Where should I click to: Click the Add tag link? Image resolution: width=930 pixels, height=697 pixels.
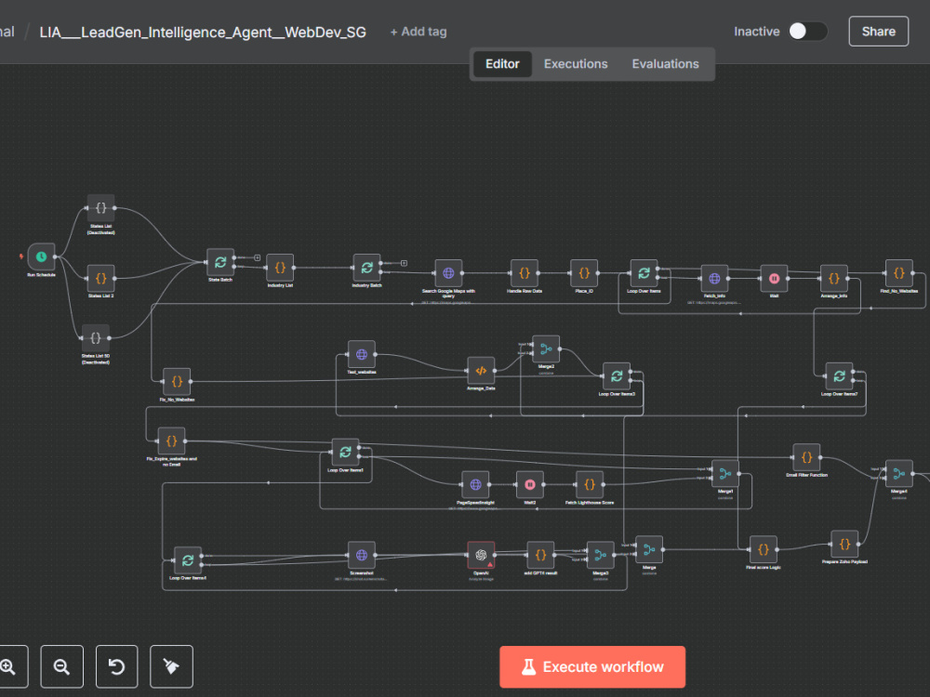pos(418,32)
